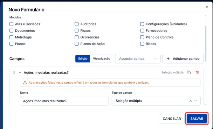Click the CANCELAR button
The height and width of the screenshot is (129, 213).
172,119
